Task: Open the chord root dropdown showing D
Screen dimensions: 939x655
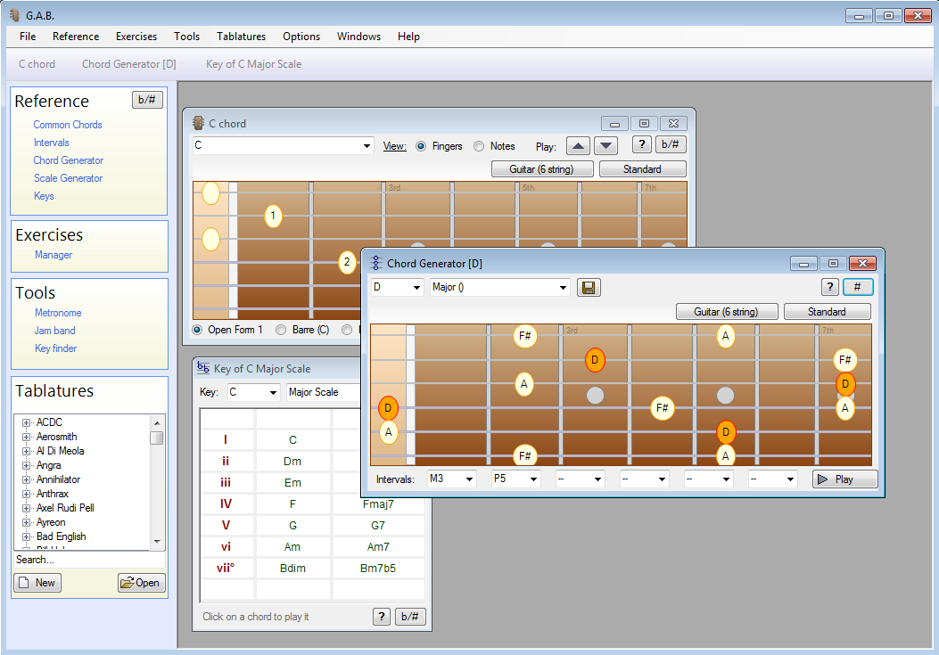Action: (x=397, y=287)
